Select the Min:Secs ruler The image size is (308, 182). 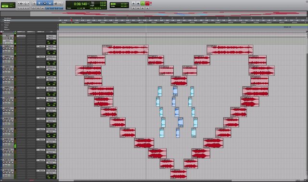point(7,20)
